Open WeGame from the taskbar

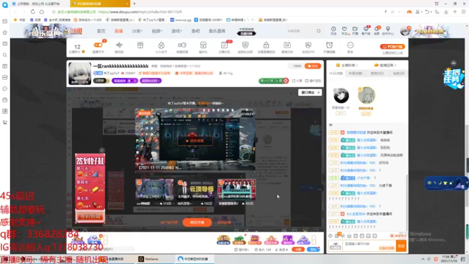point(148,259)
